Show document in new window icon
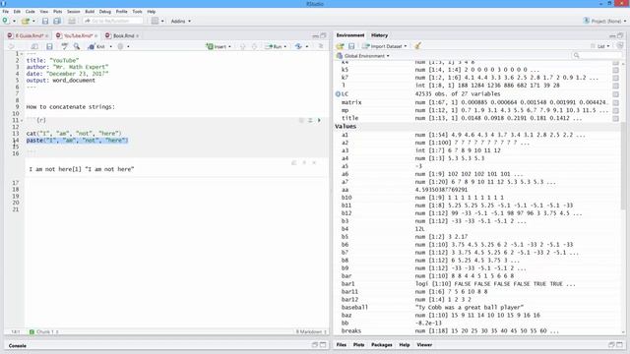Screen dimensions: 630x354 [x=35, y=46]
